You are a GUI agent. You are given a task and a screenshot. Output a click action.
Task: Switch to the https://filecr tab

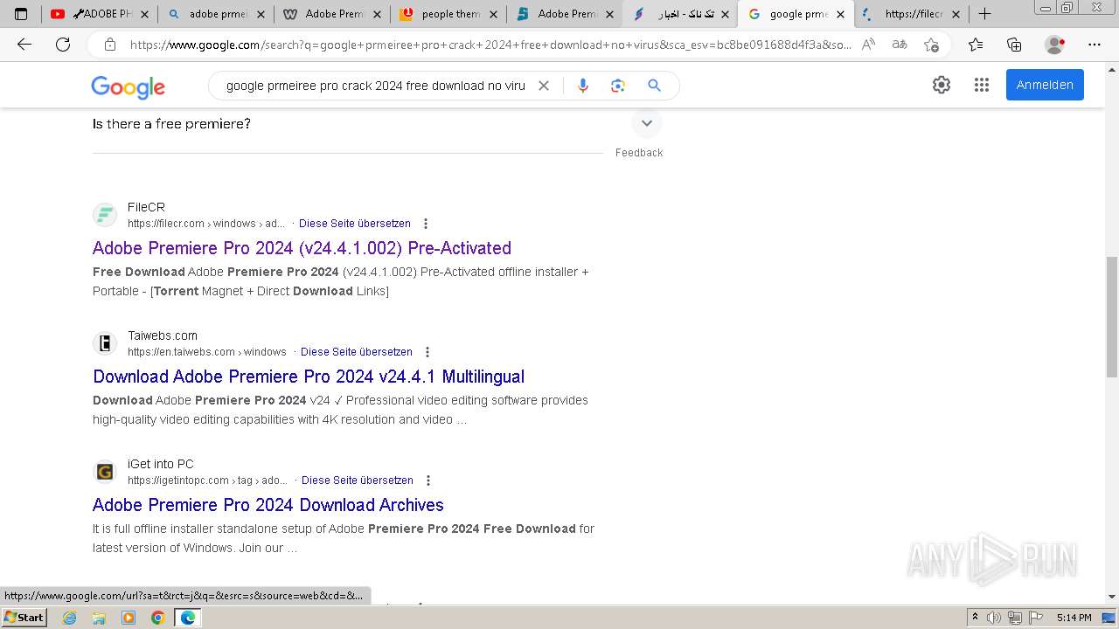[913, 14]
